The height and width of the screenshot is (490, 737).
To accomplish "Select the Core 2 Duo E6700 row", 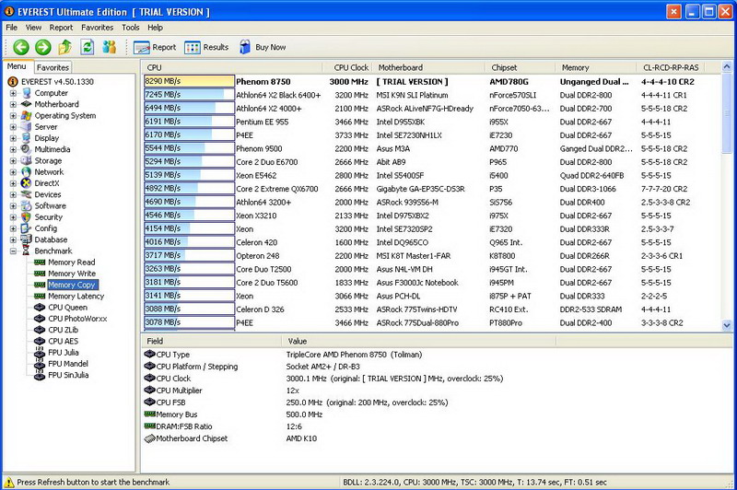I will (431, 162).
